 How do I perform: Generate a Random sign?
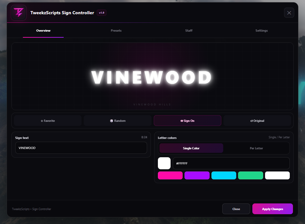click(118, 121)
